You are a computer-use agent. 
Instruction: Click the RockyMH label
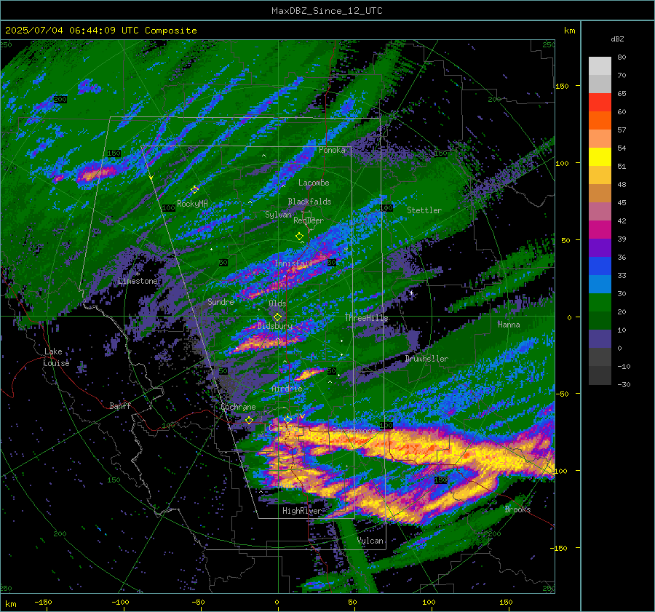(x=192, y=204)
